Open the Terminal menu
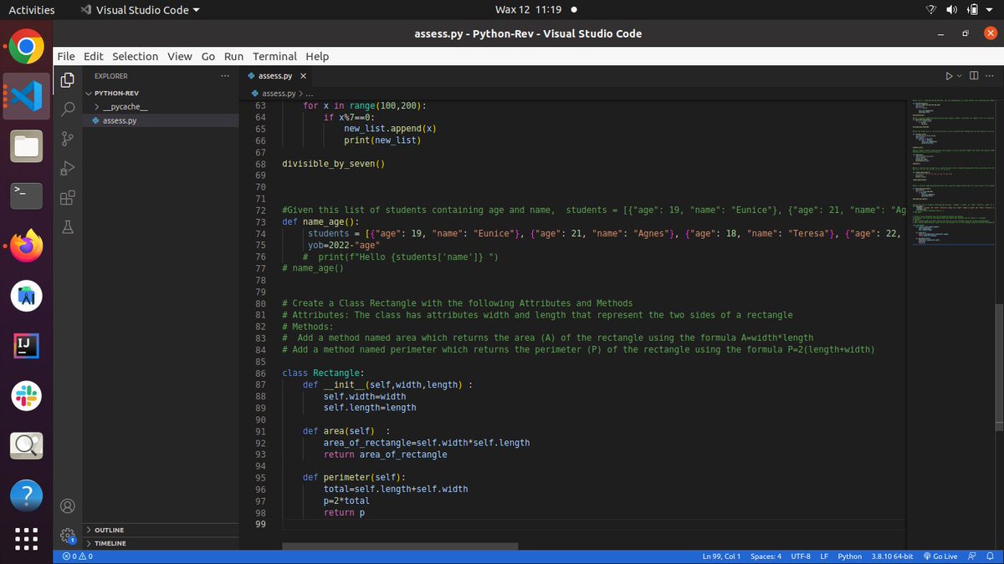The width and height of the screenshot is (1004, 564). pyautogui.click(x=274, y=56)
